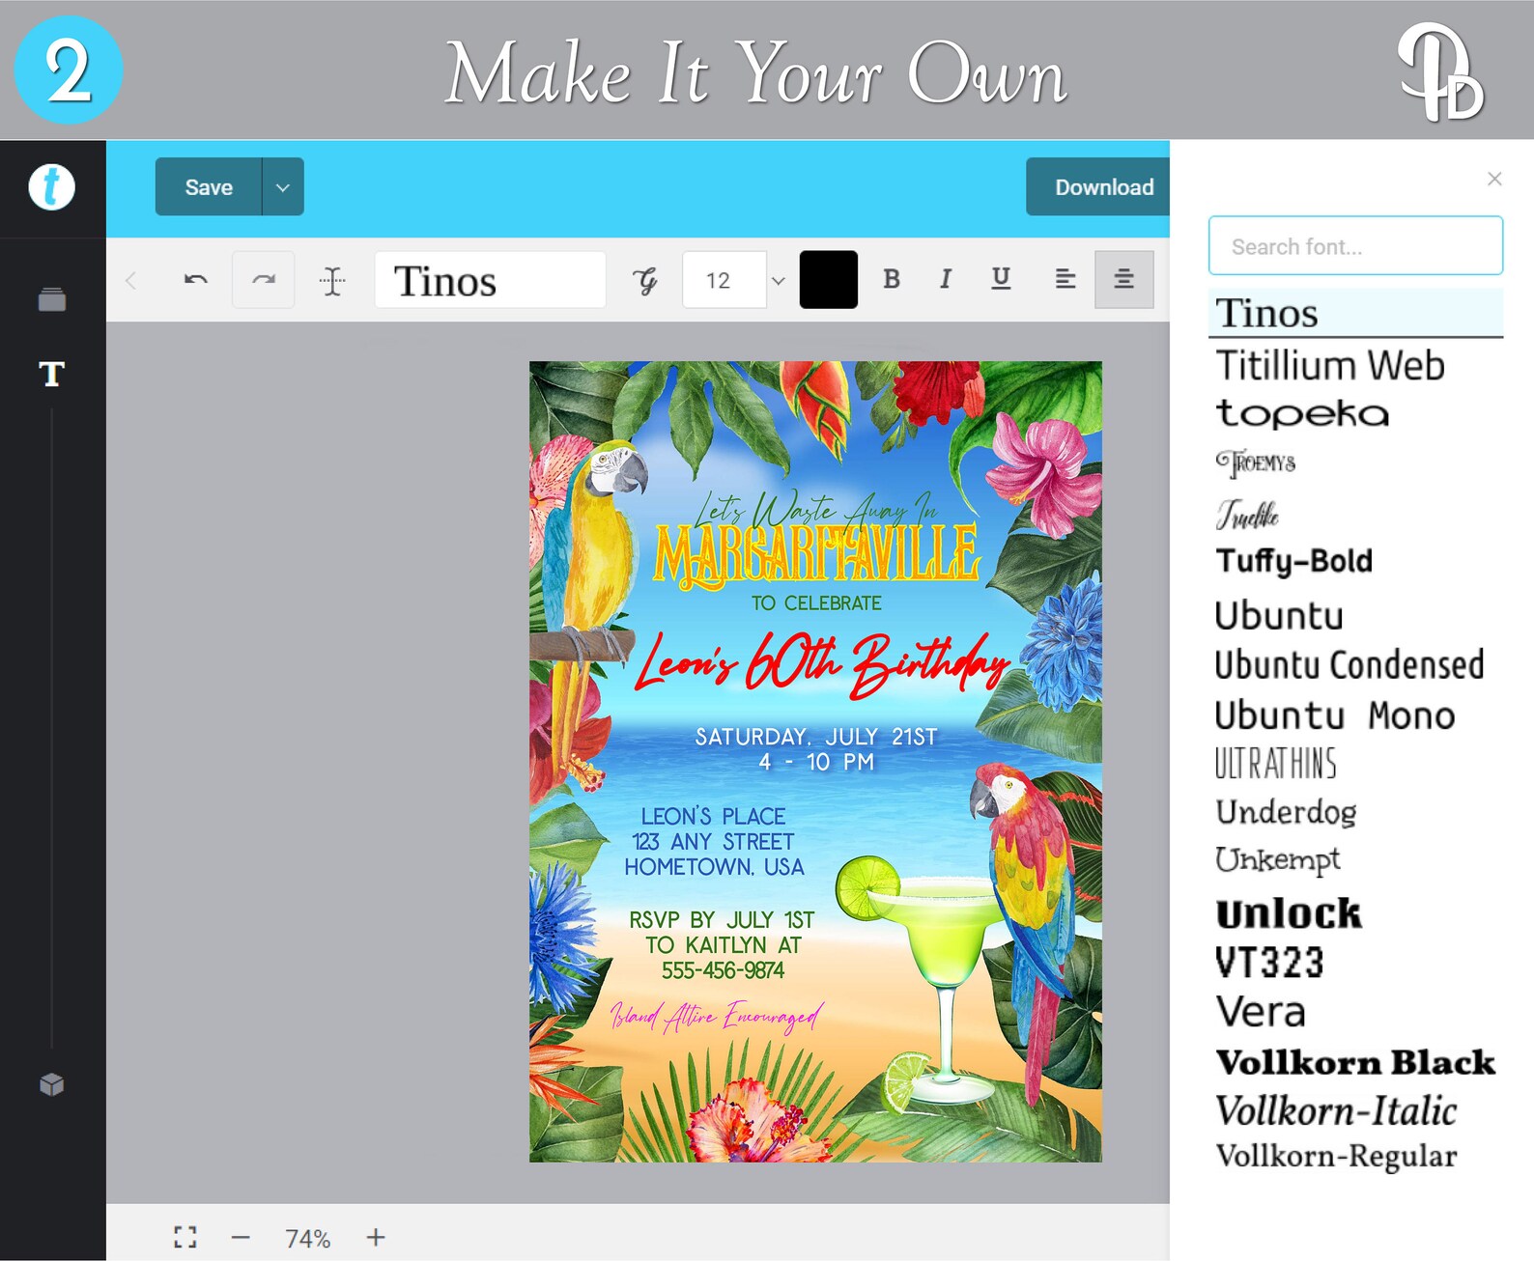The image size is (1534, 1261).
Task: Select the Ubuntu Mono font
Action: [x=1334, y=715]
